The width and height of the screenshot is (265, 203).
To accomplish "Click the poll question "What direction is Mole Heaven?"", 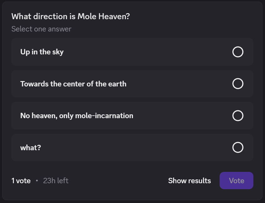I will point(71,16).
